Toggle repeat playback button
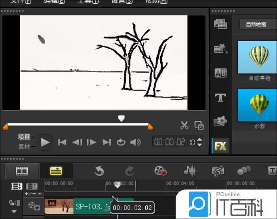277x219 pixels. 121,142
